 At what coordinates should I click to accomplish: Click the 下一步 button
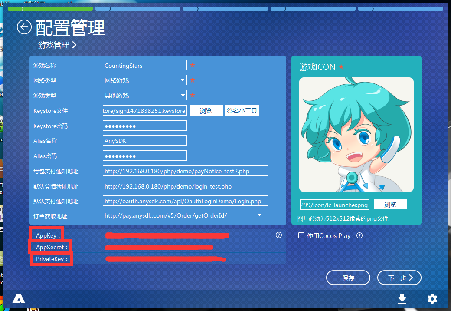pyautogui.click(x=399, y=278)
